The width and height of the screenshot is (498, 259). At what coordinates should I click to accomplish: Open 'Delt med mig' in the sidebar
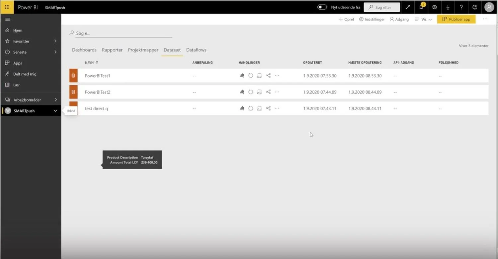tap(25, 74)
